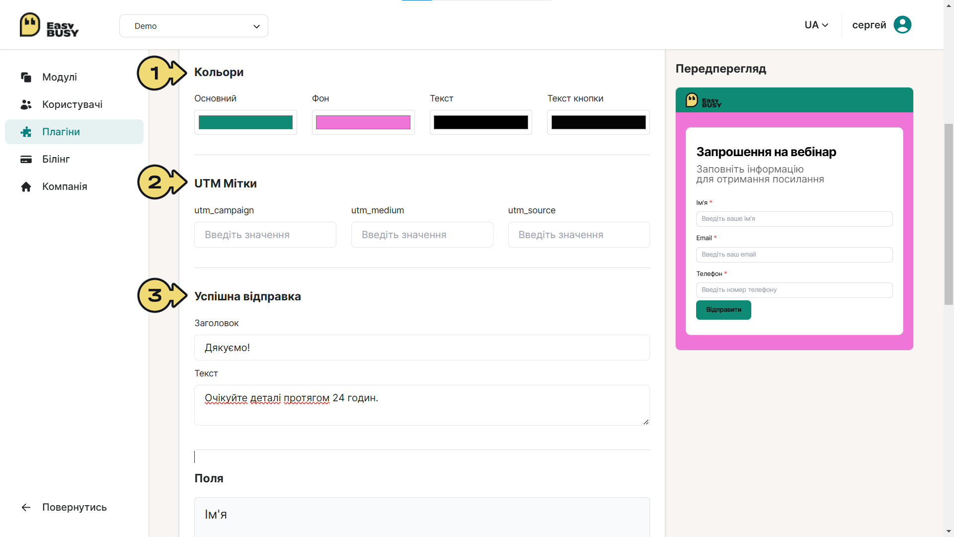The image size is (954, 537).
Task: Click the preview Телефон input
Action: [794, 290]
